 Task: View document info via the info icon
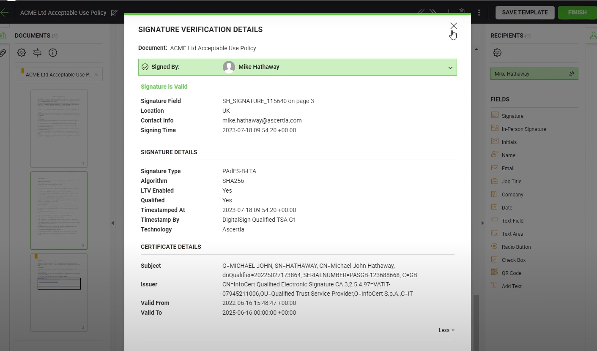[x=52, y=52]
